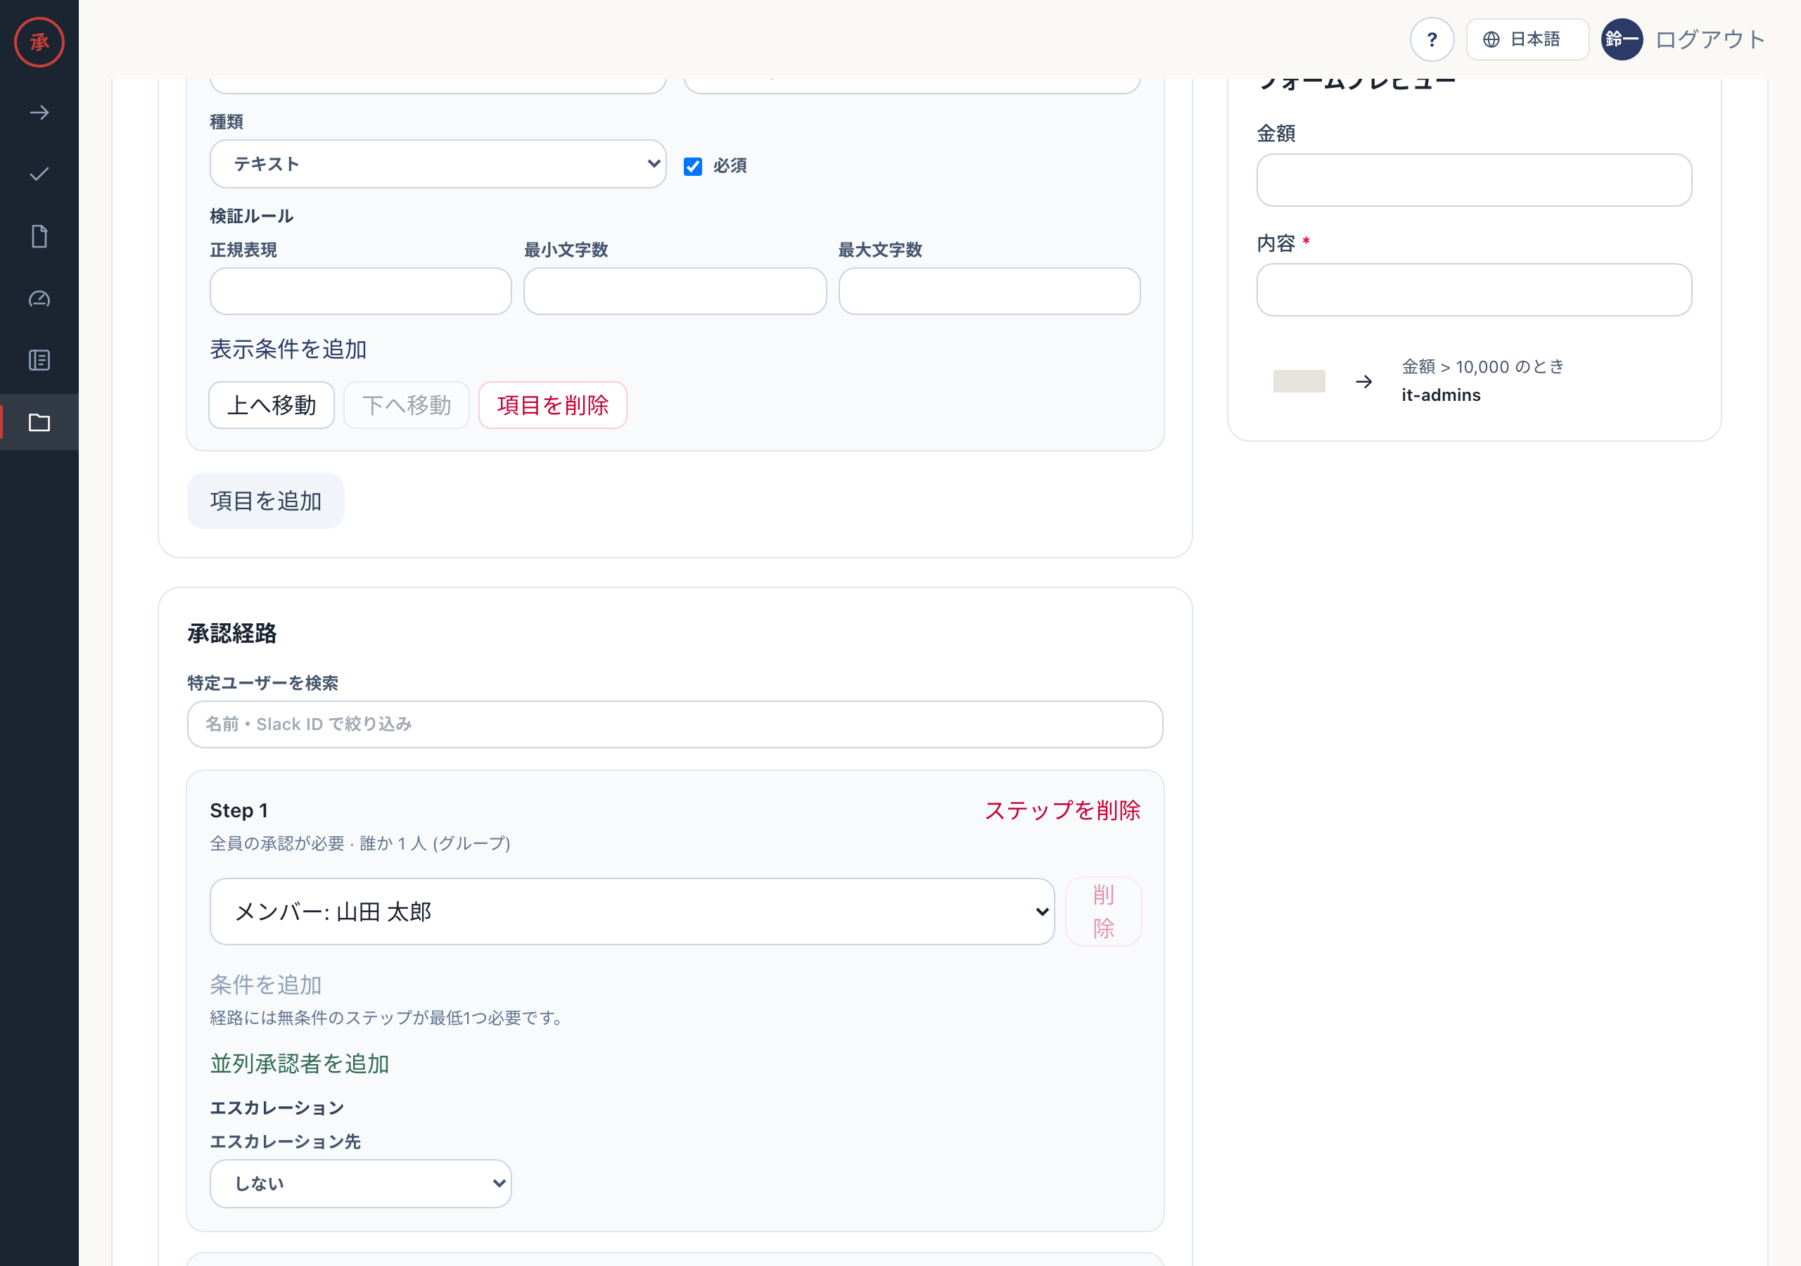
Task: Open the arrow icon in sidebar
Action: coord(39,113)
